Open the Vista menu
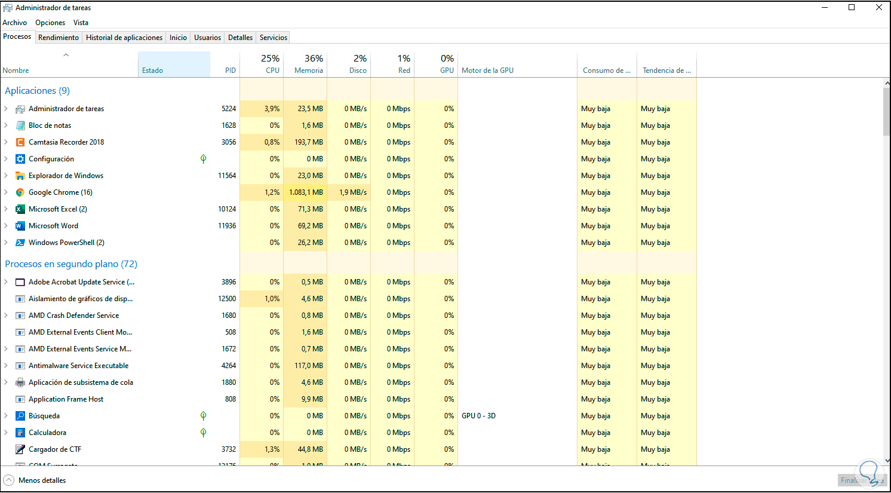Screen dimensions: 891x493 point(81,23)
